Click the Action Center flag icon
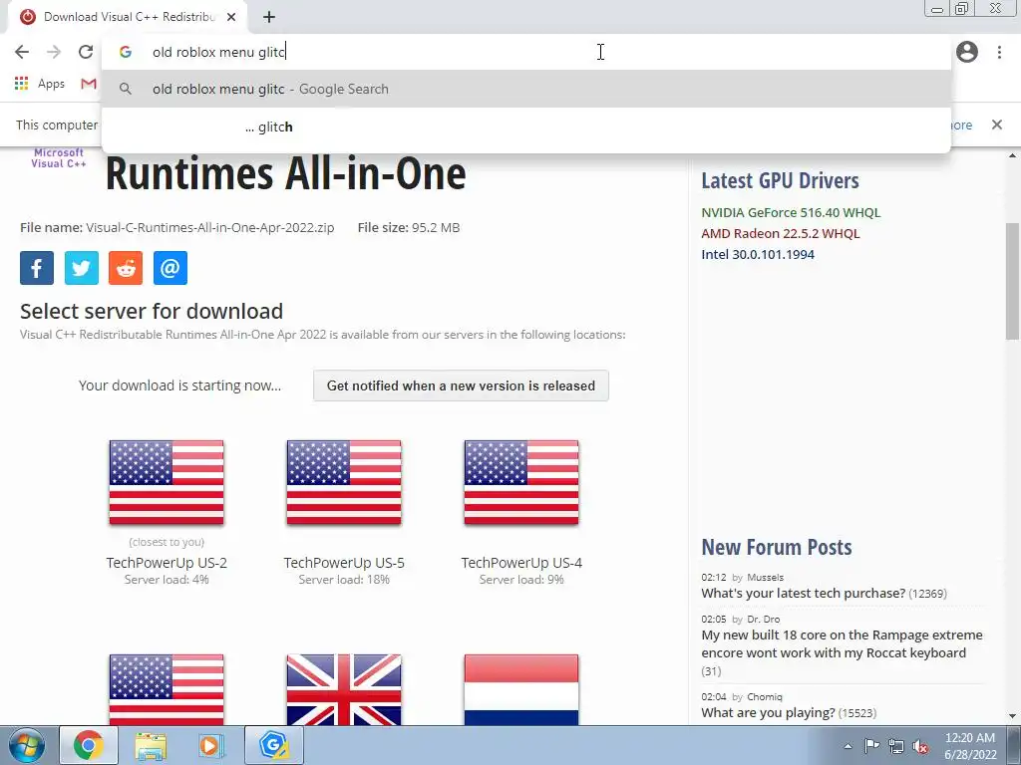 [871, 746]
